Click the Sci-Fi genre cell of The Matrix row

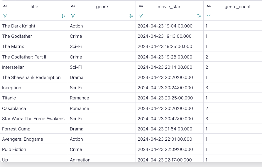tap(102, 46)
